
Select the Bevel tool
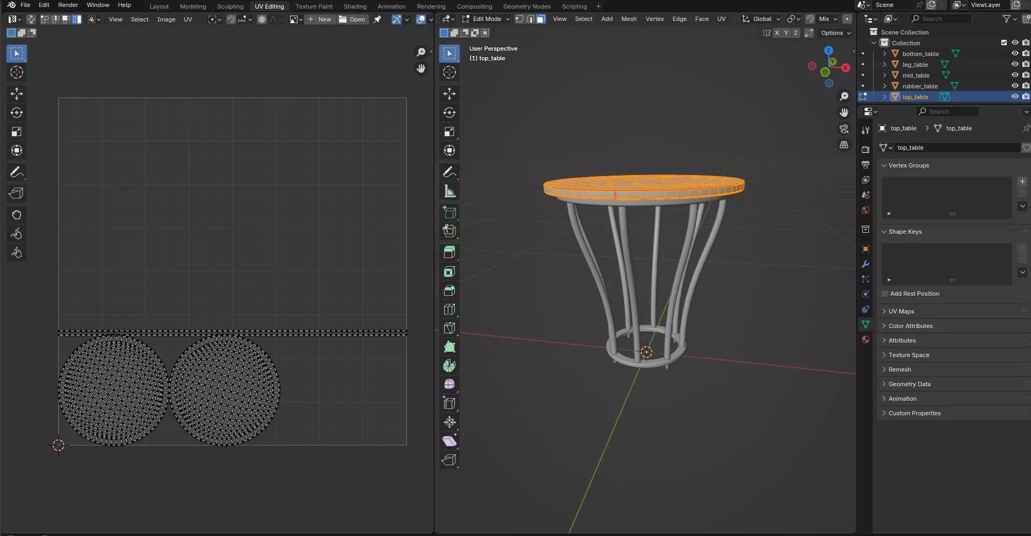point(449,290)
